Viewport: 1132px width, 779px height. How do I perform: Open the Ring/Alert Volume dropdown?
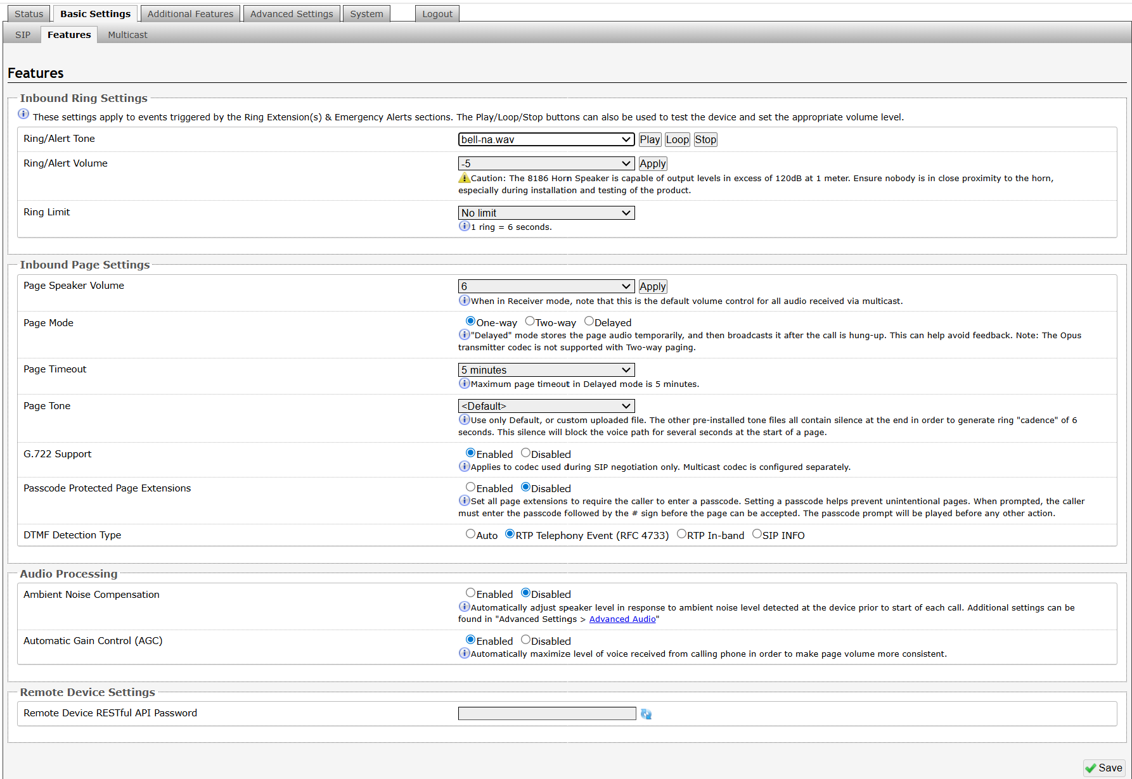(546, 163)
